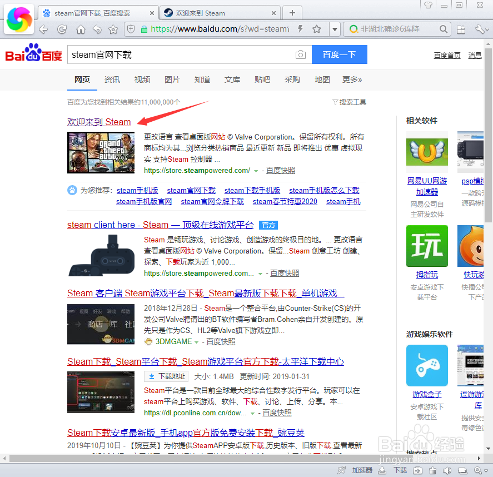Screen dimensions: 493x477
Task: Bookmark page with address bar star
Action: click(317, 29)
